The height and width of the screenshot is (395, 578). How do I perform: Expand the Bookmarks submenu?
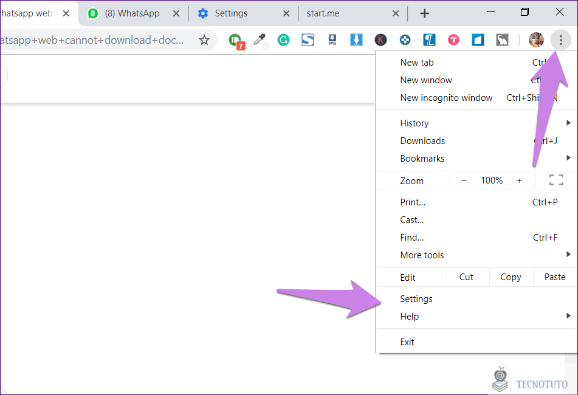477,159
